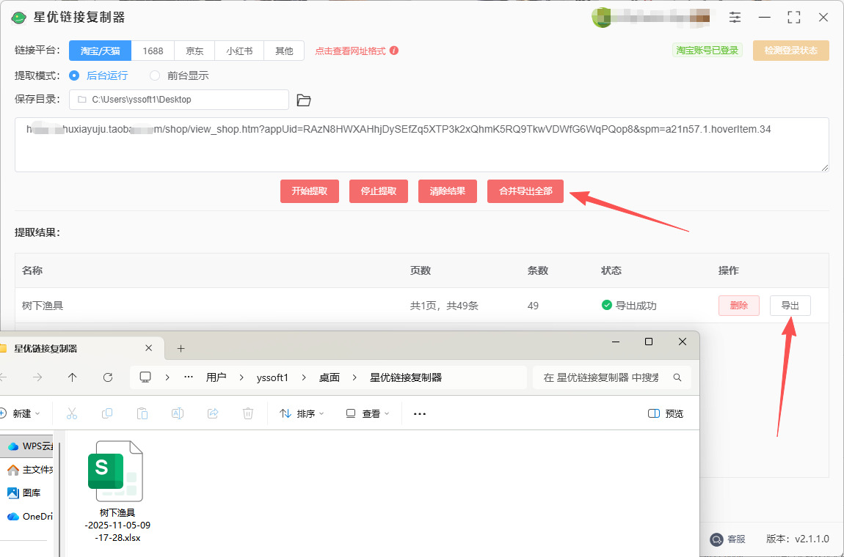Click 检测登录状态 button
This screenshot has height=557, width=844.
(x=790, y=51)
